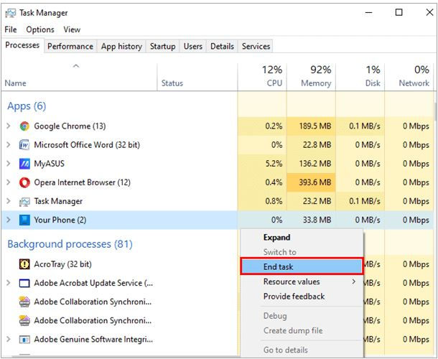Expand the Adobe Genuine Software Integrity row
This screenshot has height=359, width=438.
click(x=9, y=339)
